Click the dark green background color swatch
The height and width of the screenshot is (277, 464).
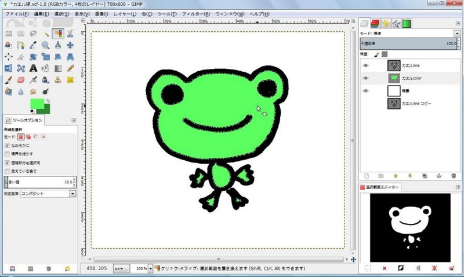click(47, 110)
